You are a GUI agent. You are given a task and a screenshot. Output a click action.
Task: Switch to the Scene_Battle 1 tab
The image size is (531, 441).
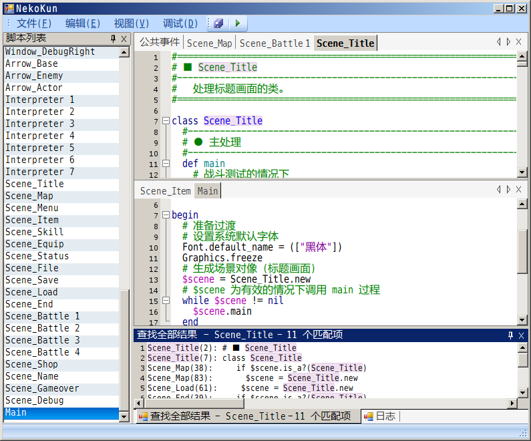click(275, 43)
